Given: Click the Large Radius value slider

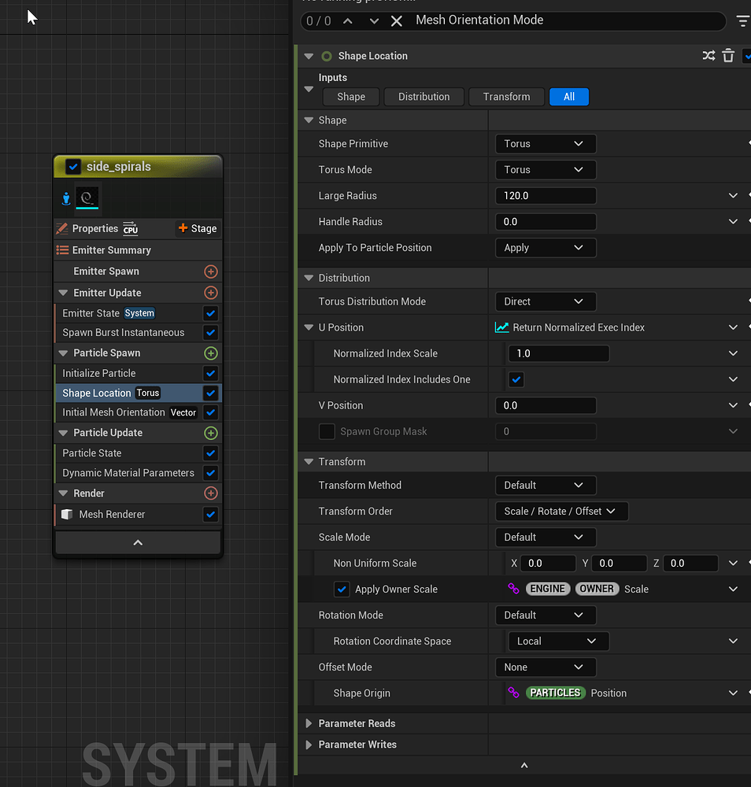Looking at the screenshot, I should click(545, 195).
